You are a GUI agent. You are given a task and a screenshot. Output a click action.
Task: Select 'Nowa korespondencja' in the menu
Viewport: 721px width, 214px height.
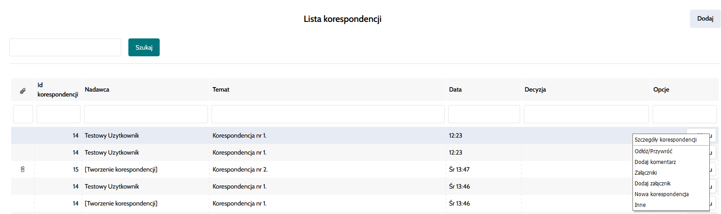[662, 194]
